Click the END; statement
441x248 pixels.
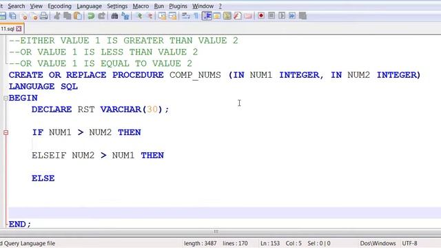[20, 224]
